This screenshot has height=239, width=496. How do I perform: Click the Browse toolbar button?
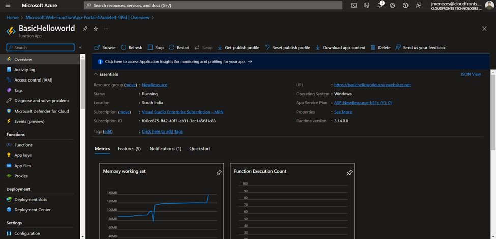(x=105, y=47)
